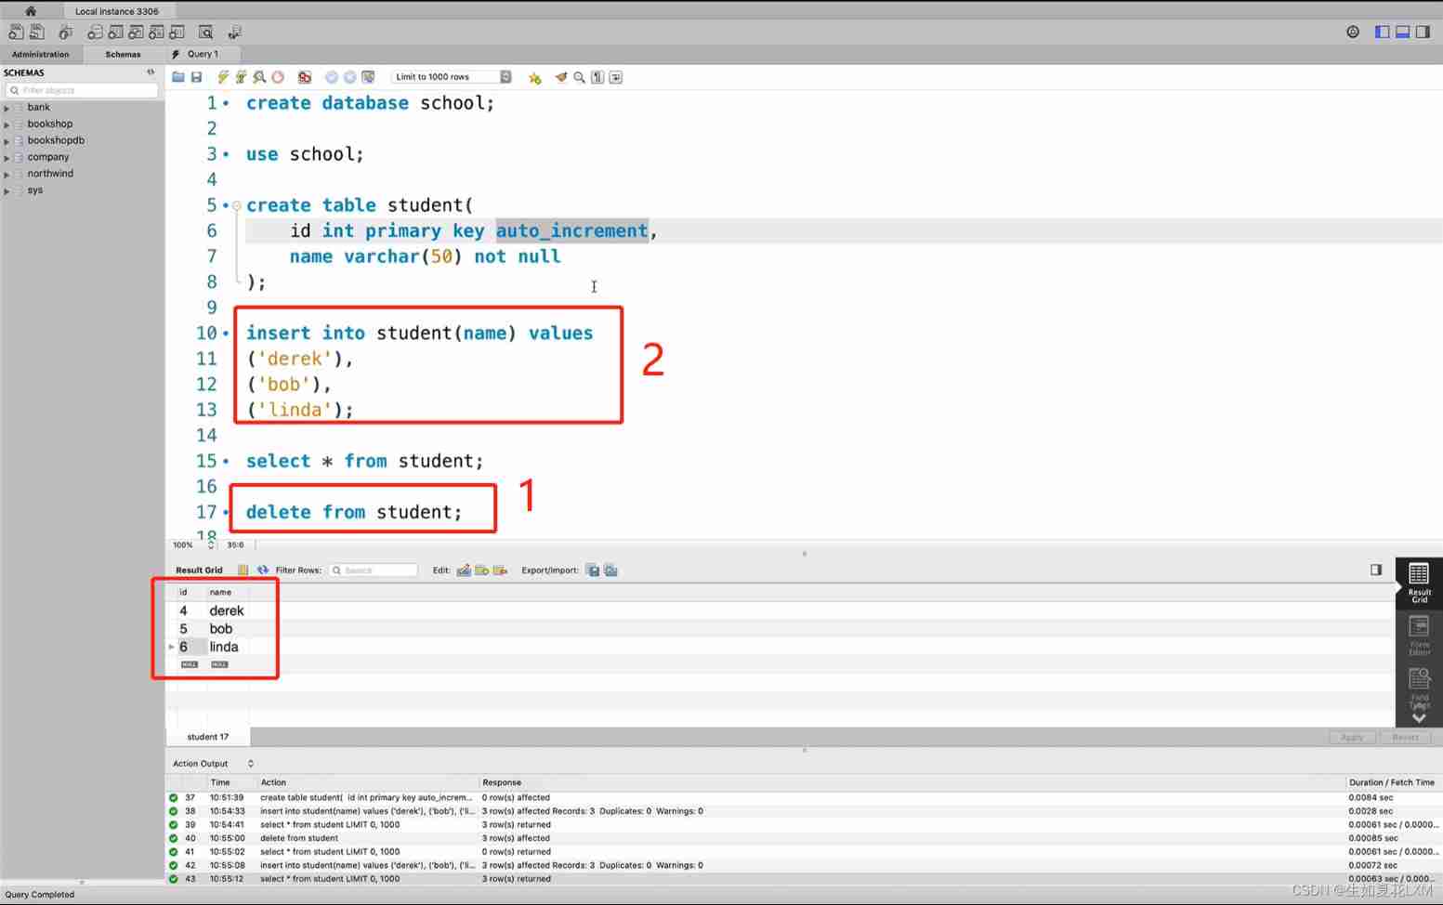Select the student 17 result tab
Viewport: 1443px width, 905px height.
pyautogui.click(x=208, y=737)
